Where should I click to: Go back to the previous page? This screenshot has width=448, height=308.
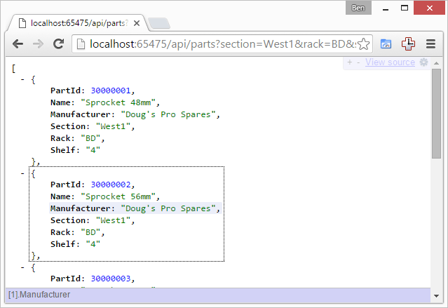pos(18,43)
